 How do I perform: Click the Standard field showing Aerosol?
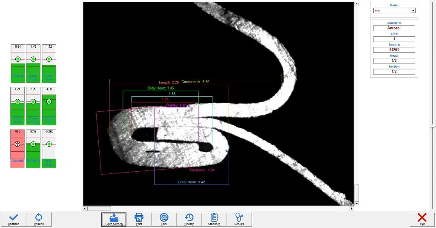[394, 28]
